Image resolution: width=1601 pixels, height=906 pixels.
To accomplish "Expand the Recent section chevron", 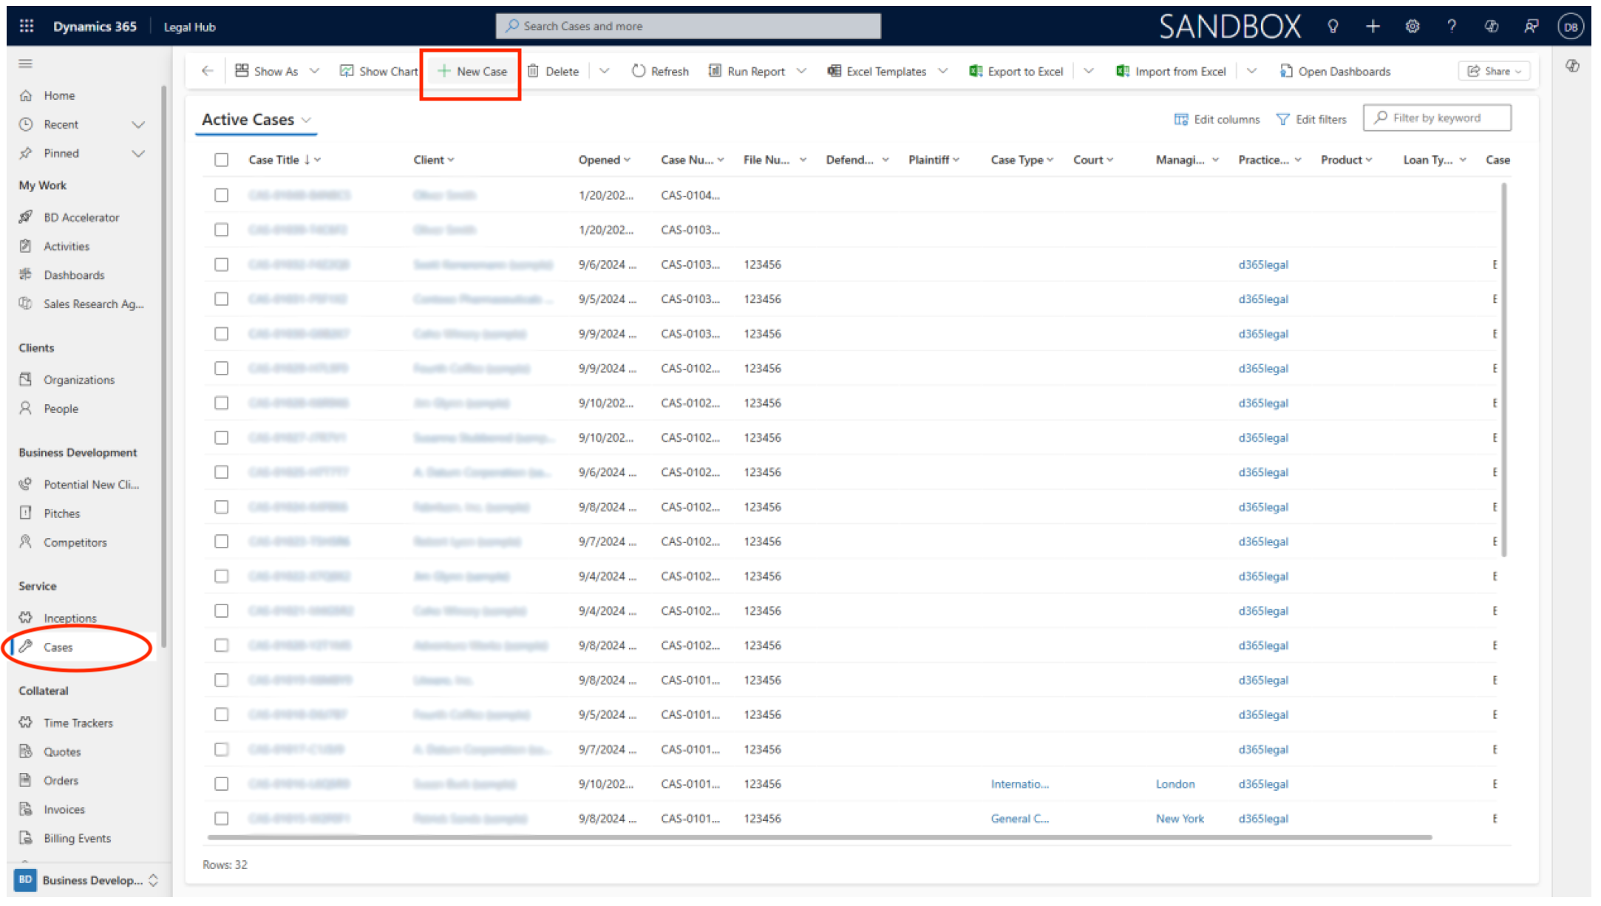I will click(x=138, y=124).
